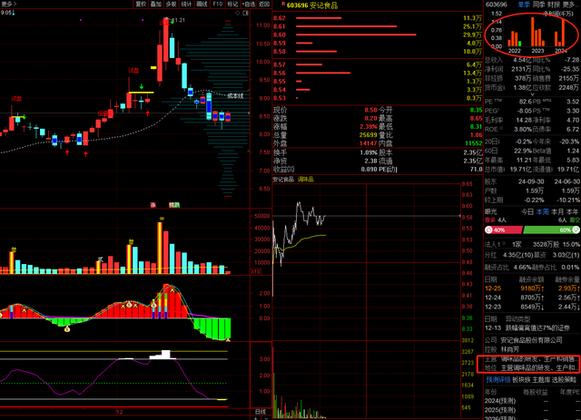Switch sentiment period to 本周

tap(543, 212)
